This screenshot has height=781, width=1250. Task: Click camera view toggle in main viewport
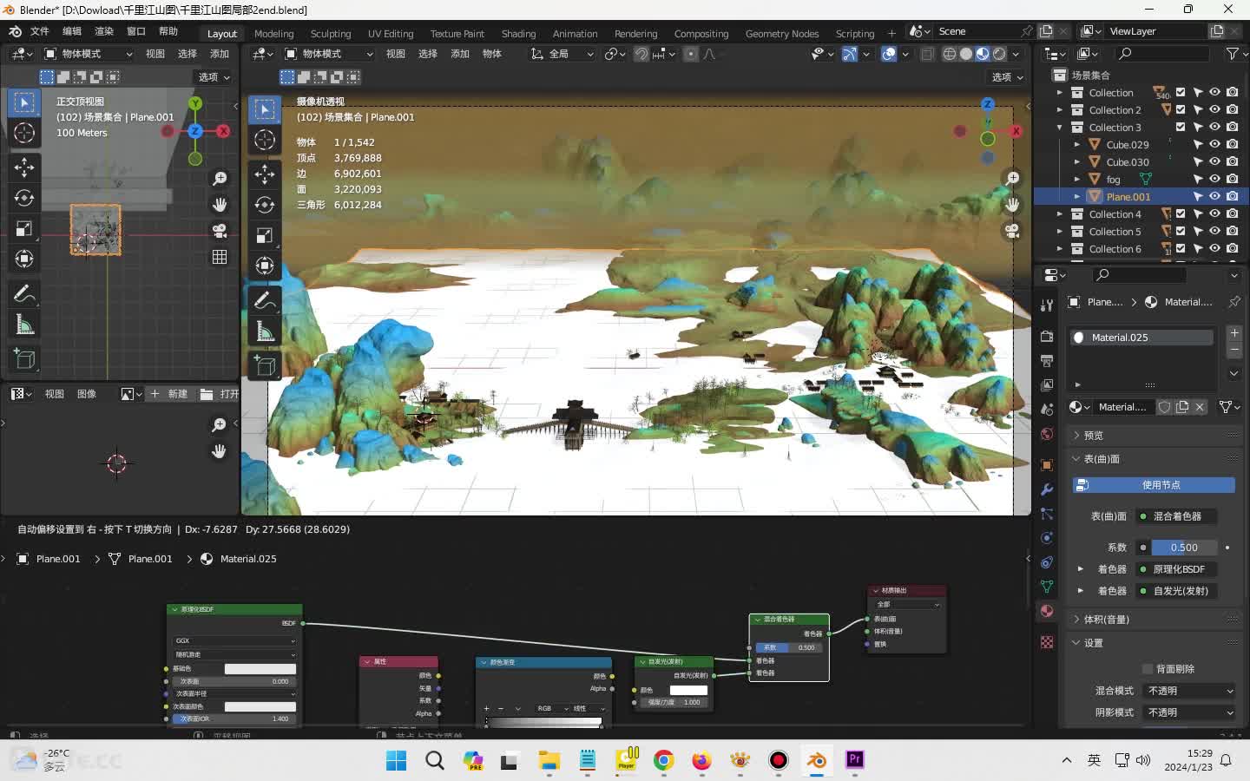[x=1012, y=231]
